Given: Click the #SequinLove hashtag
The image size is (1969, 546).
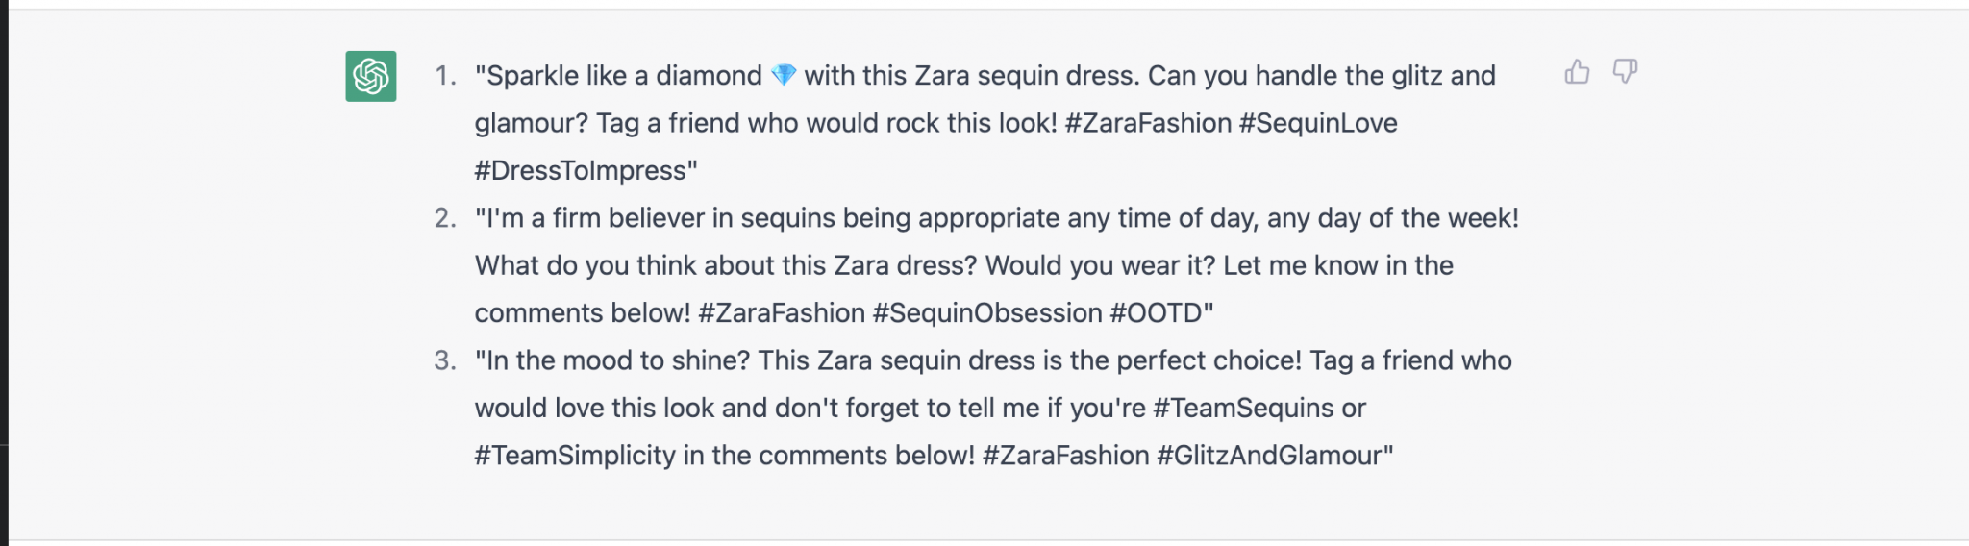Looking at the screenshot, I should click(x=1318, y=123).
